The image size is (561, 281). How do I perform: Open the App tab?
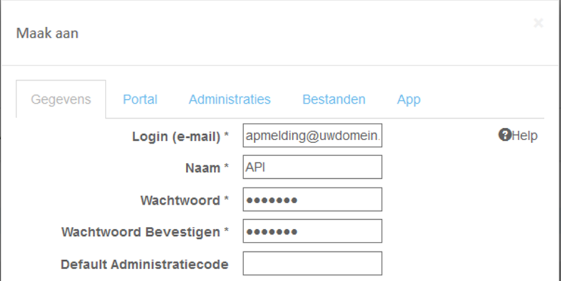pyautogui.click(x=409, y=99)
